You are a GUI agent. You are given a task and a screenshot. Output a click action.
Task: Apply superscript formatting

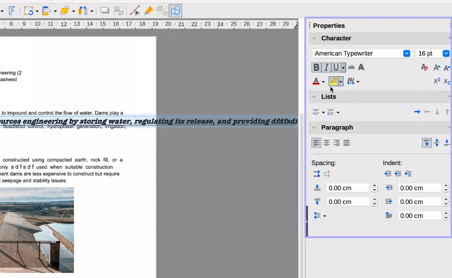437,81
